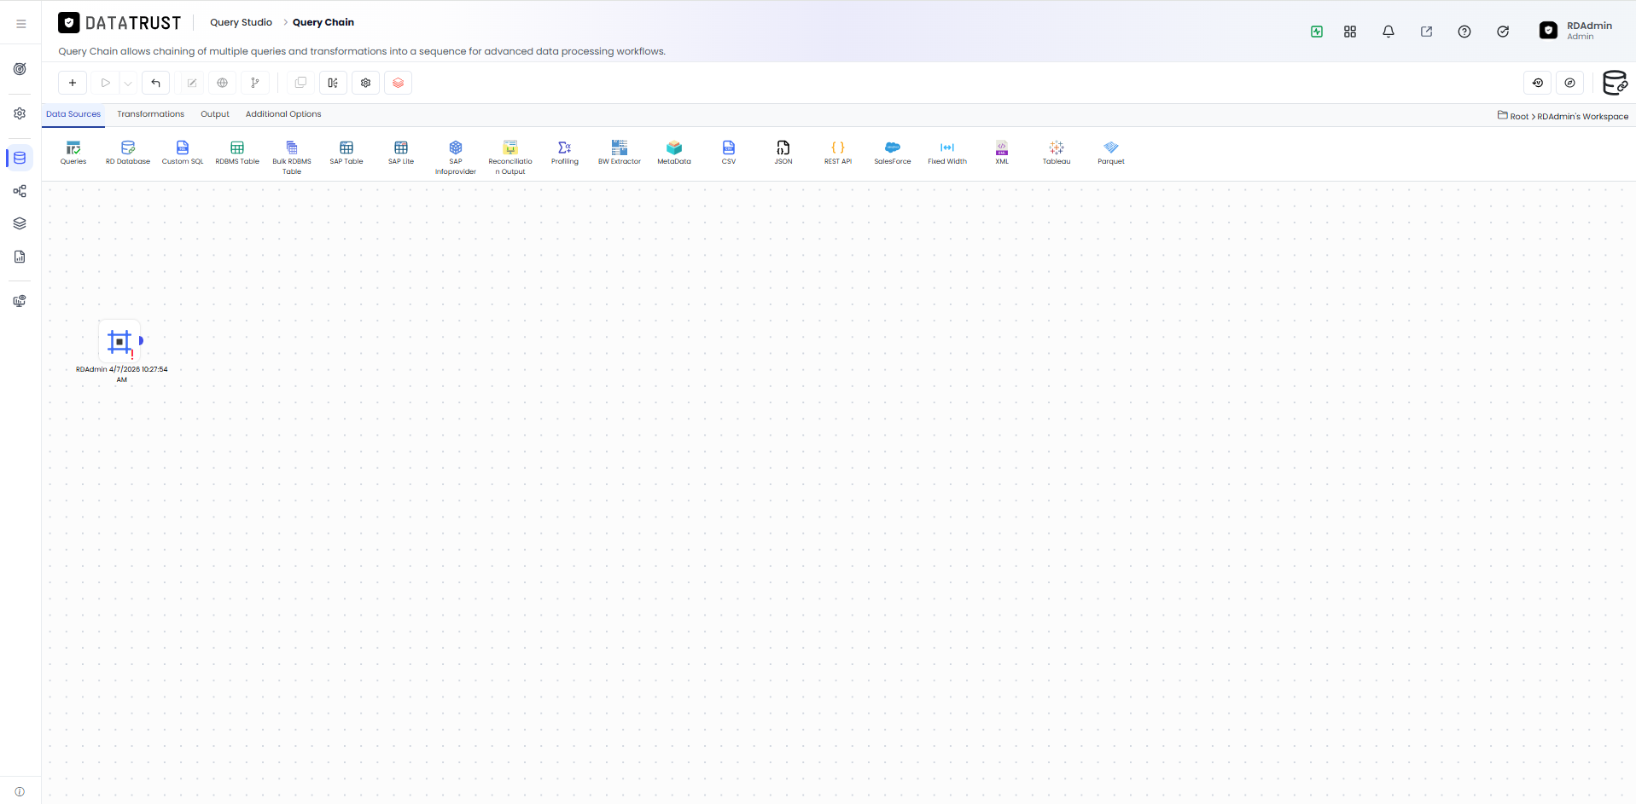Click the DATATRUST logo
The width and height of the screenshot is (1636, 804).
coord(119,23)
